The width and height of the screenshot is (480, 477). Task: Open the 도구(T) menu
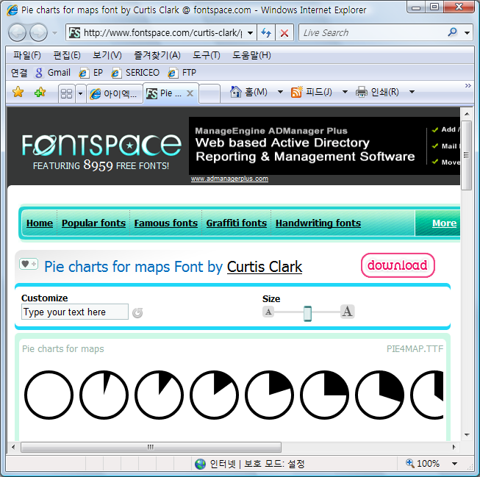[207, 55]
